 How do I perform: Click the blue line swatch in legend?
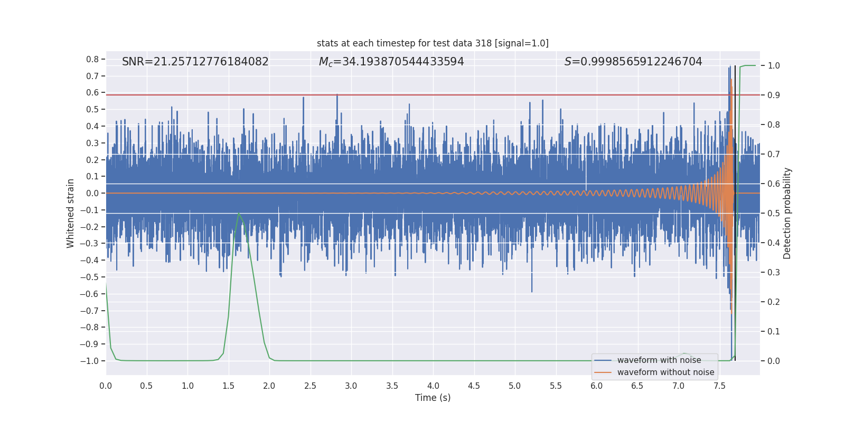click(x=603, y=360)
